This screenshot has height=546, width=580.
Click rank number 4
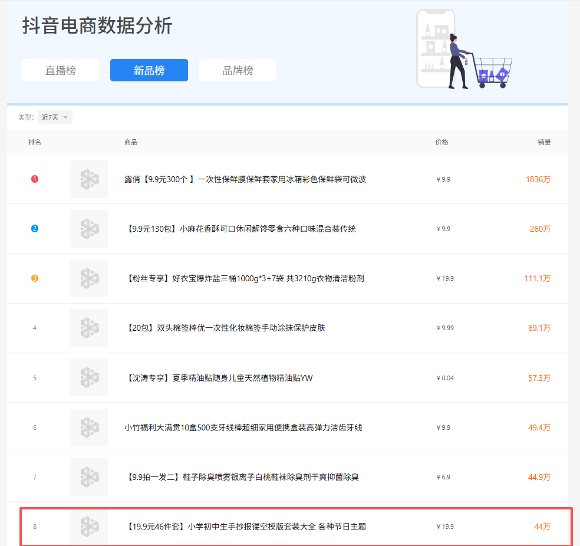pyautogui.click(x=35, y=328)
